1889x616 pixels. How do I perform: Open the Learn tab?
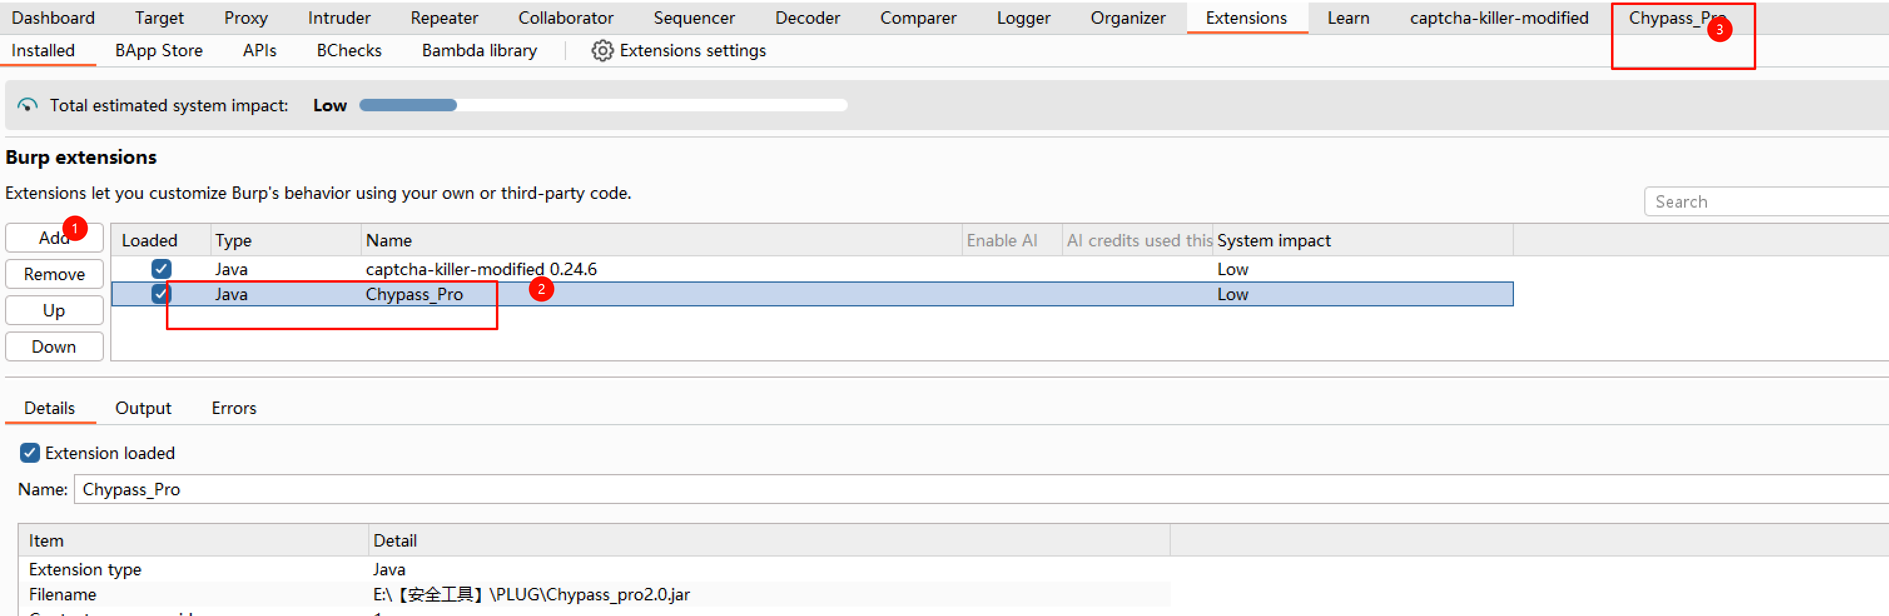[1348, 18]
